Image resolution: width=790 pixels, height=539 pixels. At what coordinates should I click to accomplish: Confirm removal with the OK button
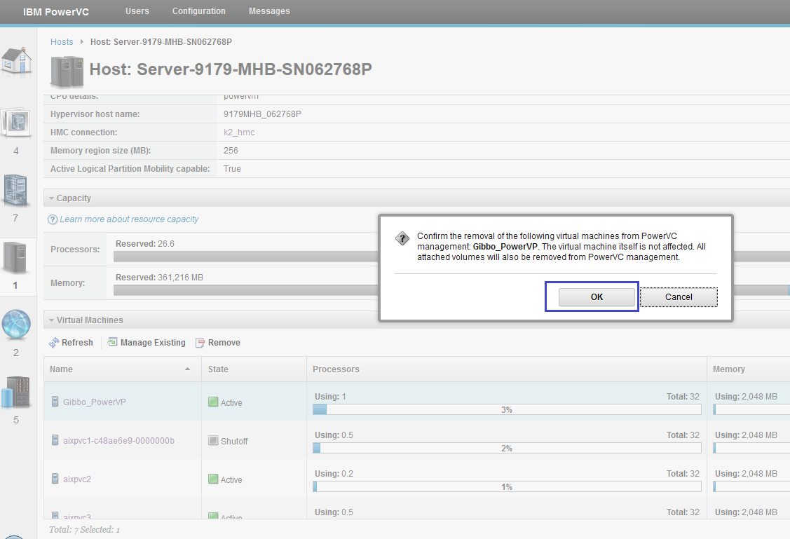(x=597, y=296)
